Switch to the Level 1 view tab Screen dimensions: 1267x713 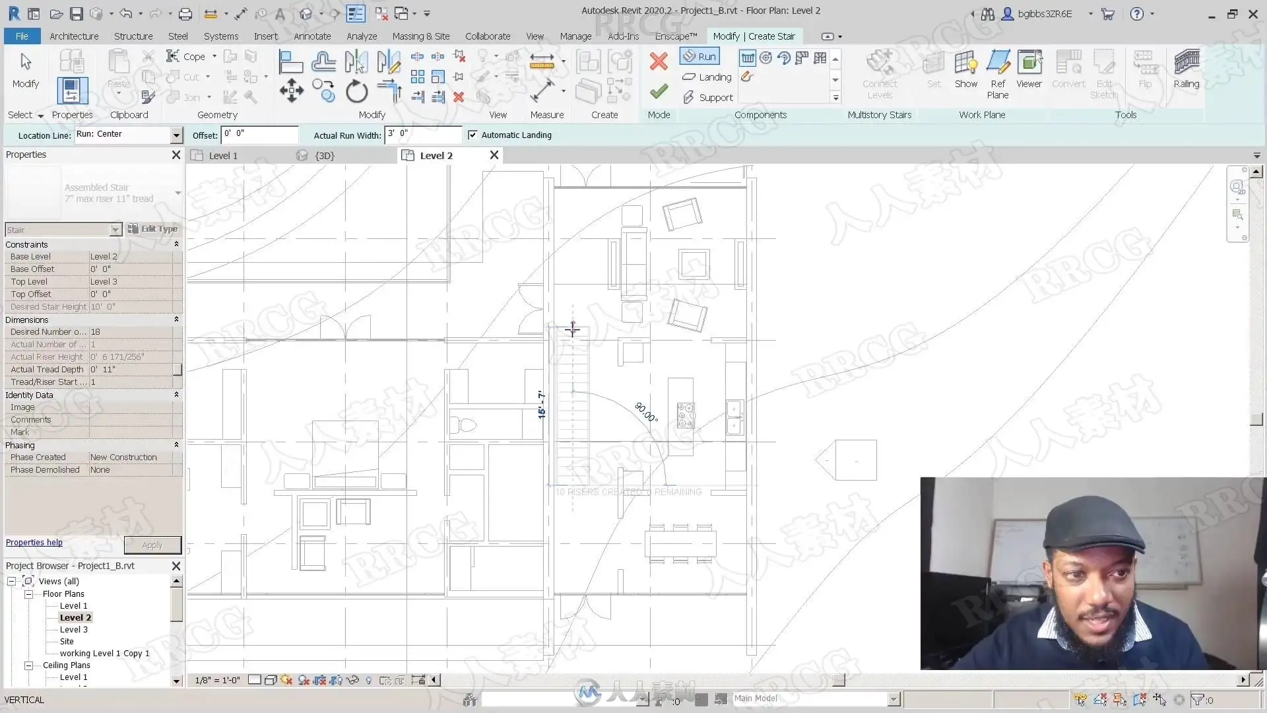click(x=223, y=156)
